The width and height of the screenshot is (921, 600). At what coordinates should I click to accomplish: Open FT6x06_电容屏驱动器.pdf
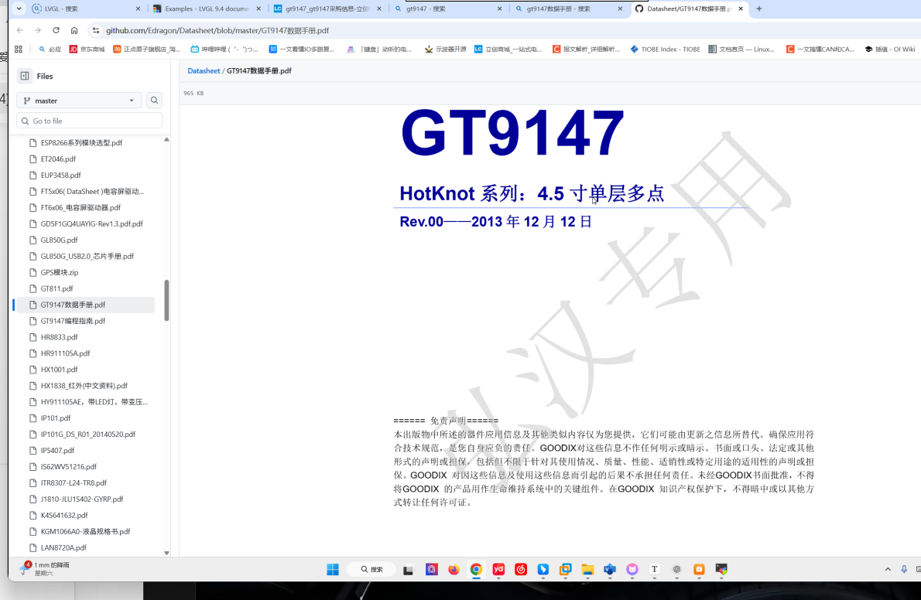click(x=80, y=207)
